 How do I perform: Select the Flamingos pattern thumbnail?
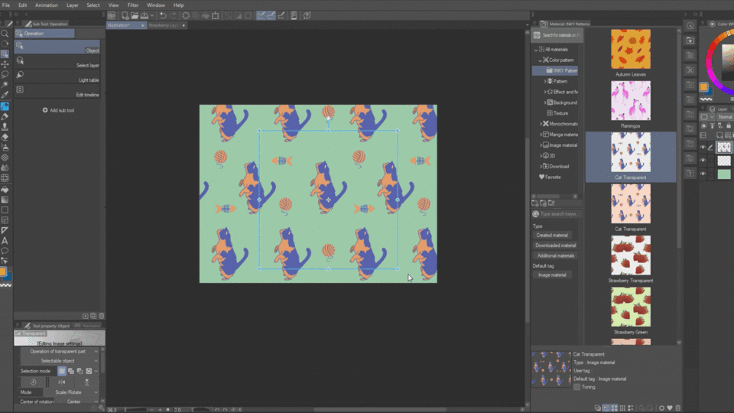click(x=631, y=101)
